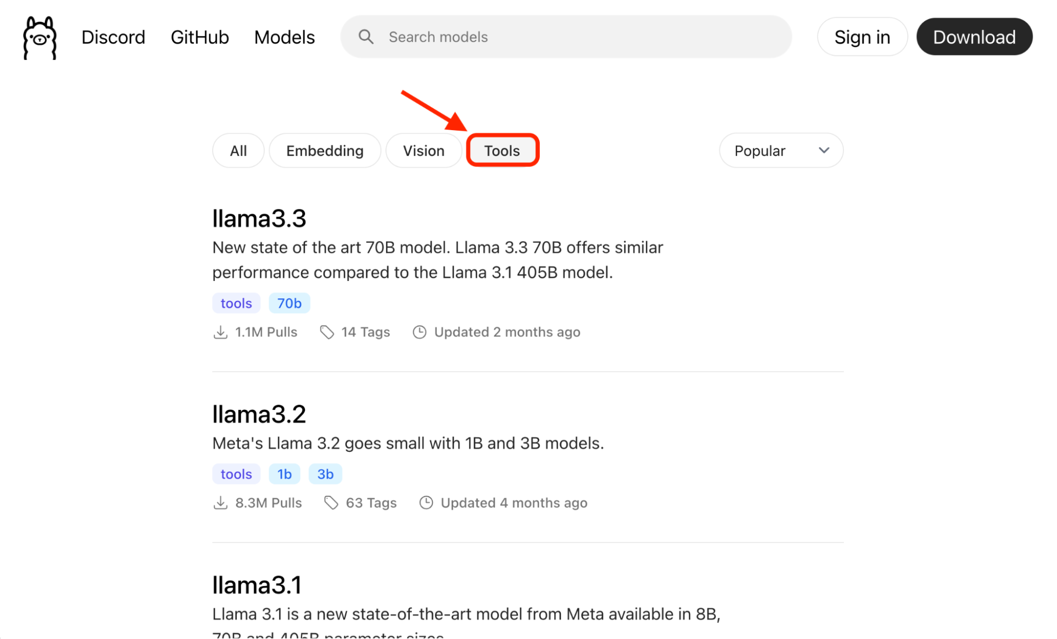Click the tag icon next to 63 Tags

coord(332,503)
